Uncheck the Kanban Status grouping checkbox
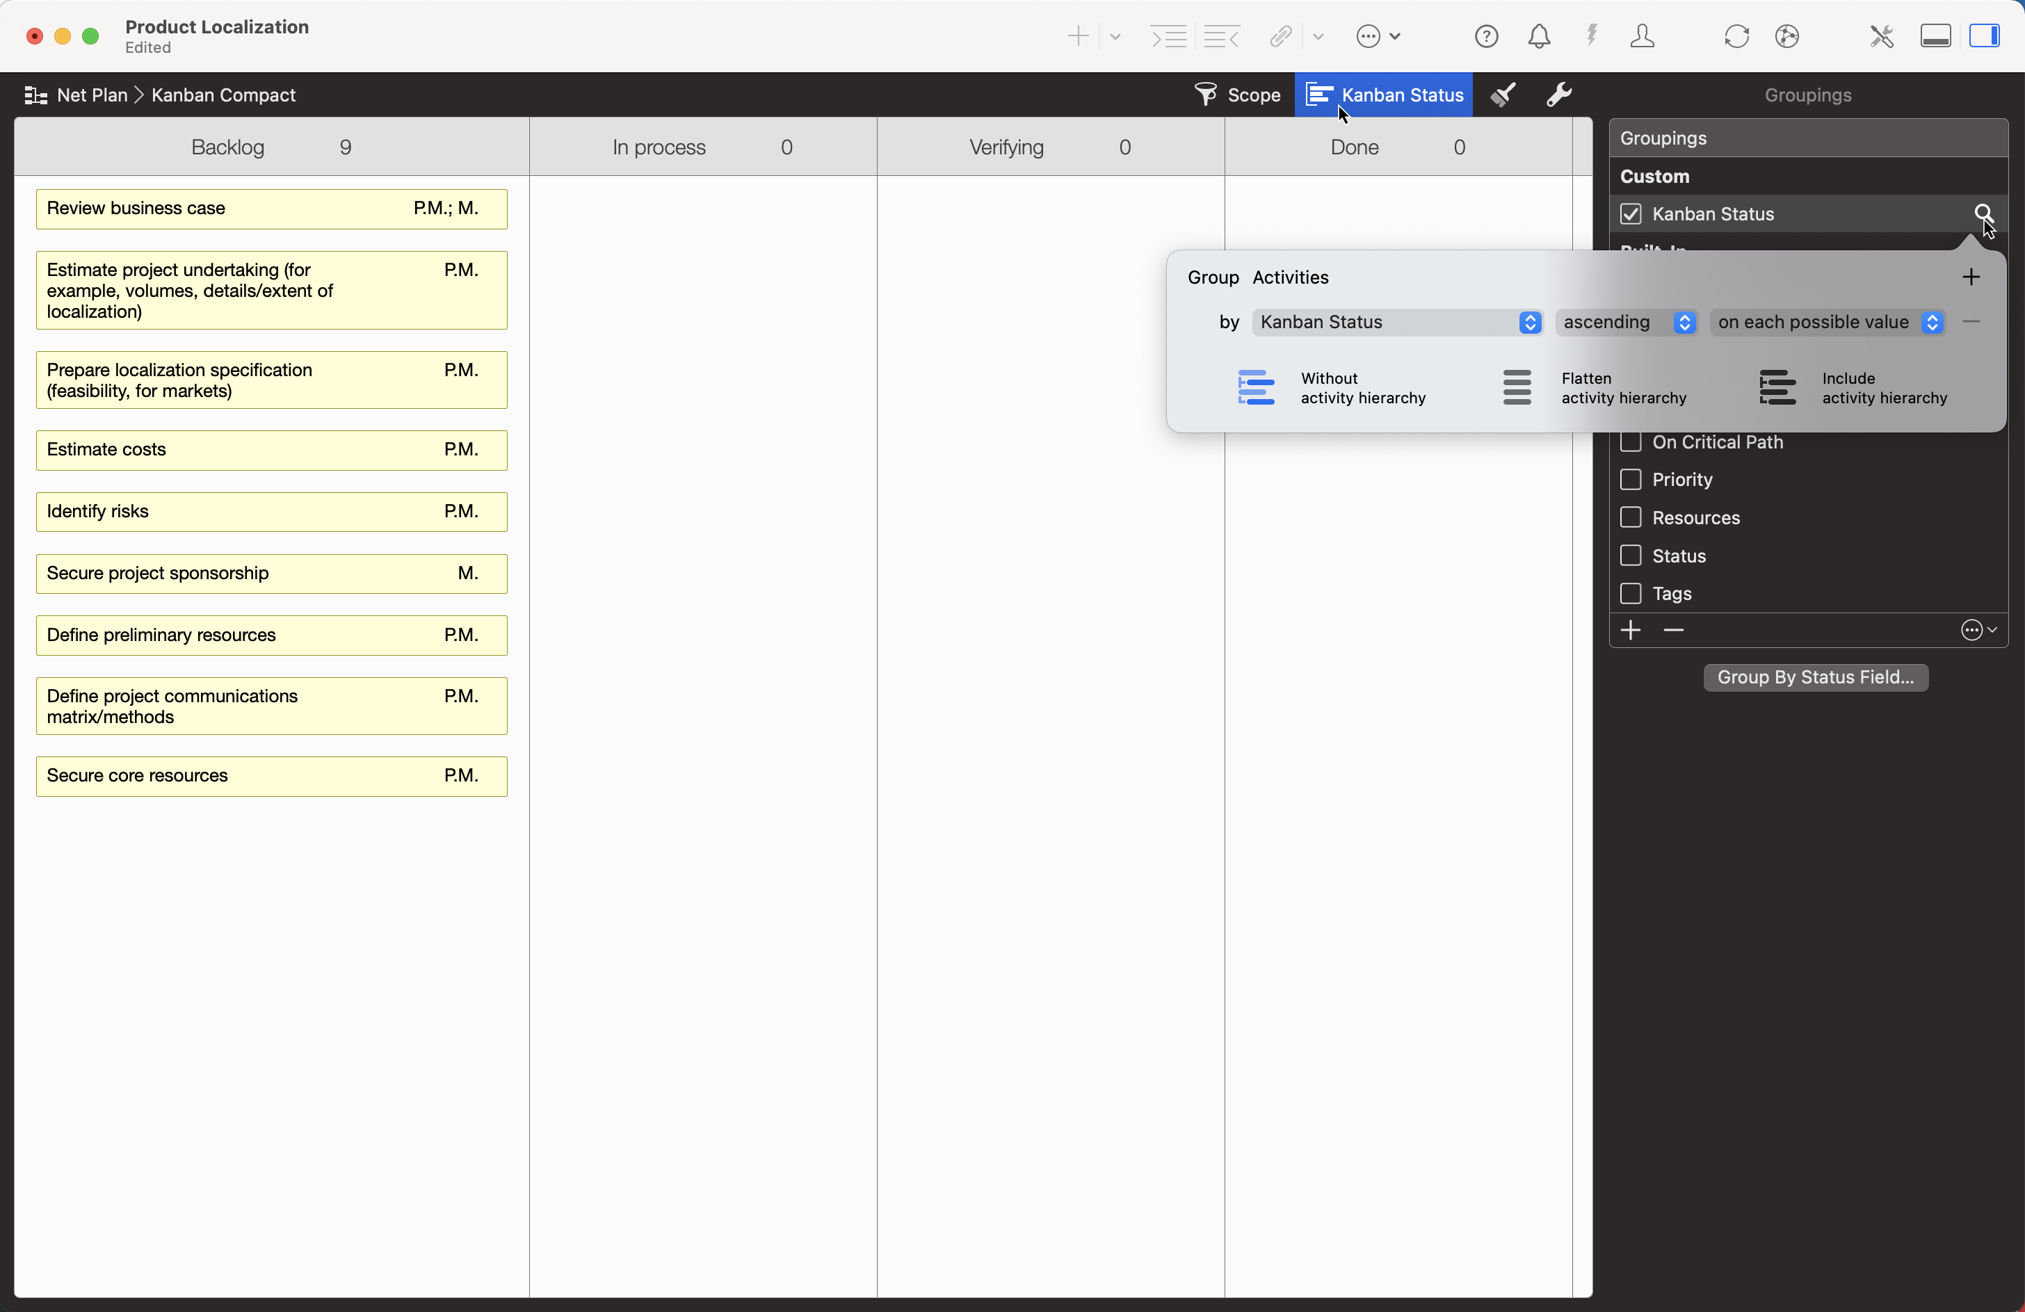Viewport: 2025px width, 1312px height. coord(1630,213)
